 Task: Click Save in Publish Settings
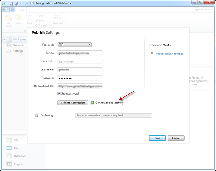click(x=157, y=138)
